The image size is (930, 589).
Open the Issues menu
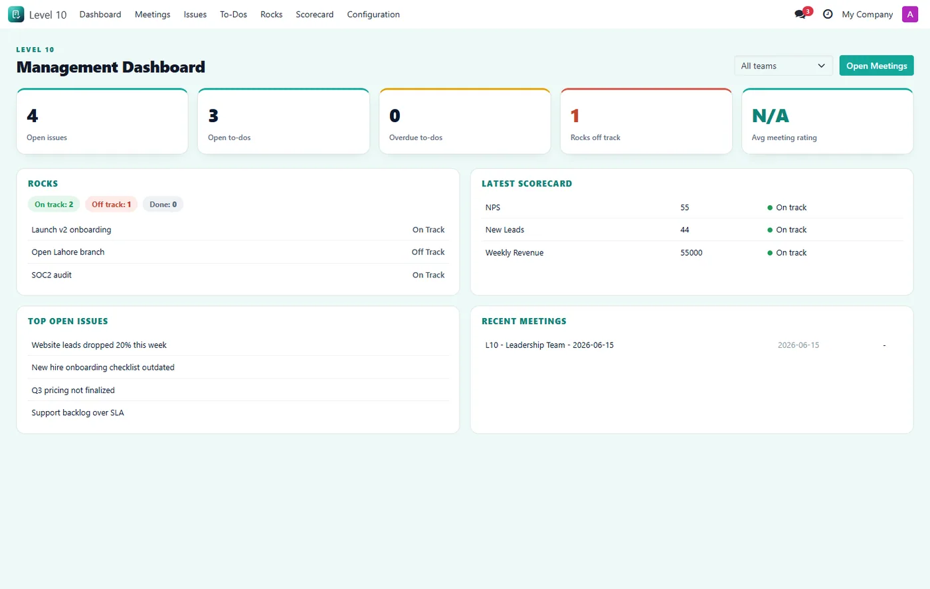(x=195, y=14)
